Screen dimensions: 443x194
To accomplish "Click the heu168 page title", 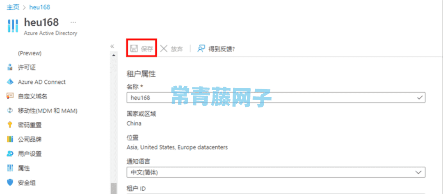I will [x=41, y=22].
